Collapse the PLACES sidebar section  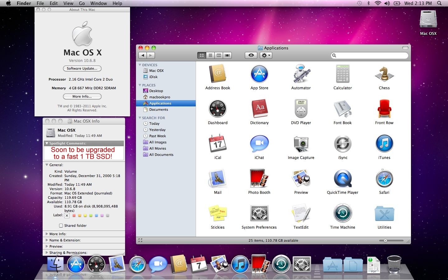click(140, 85)
